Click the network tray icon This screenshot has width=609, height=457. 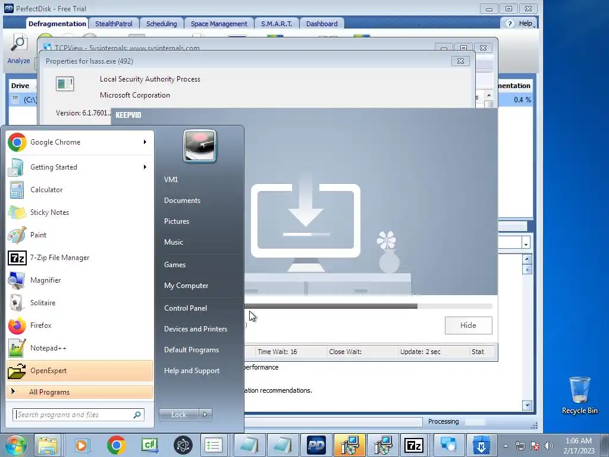520,446
